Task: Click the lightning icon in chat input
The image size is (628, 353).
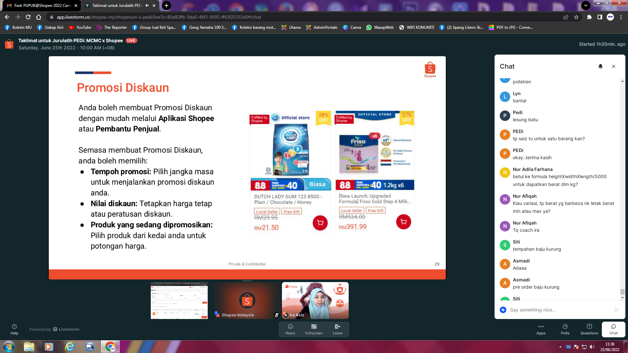Action: click(x=503, y=310)
